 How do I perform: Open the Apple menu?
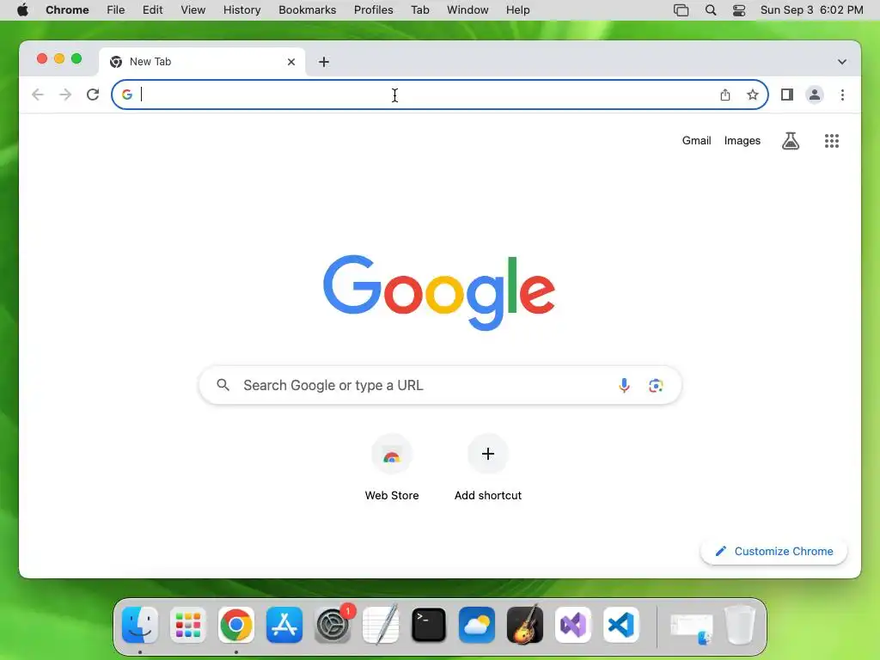tap(22, 10)
